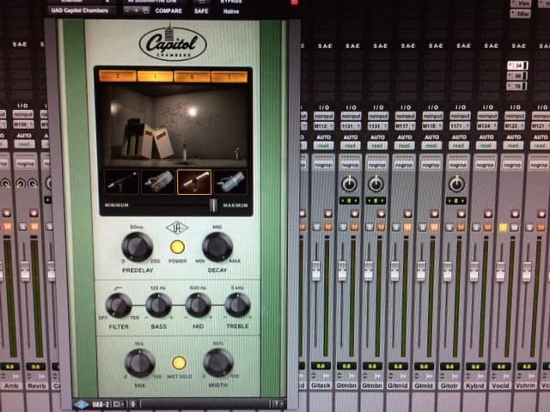550x412 pixels.
Task: Open the M122 output selector on Vocld
Action: 515,125
